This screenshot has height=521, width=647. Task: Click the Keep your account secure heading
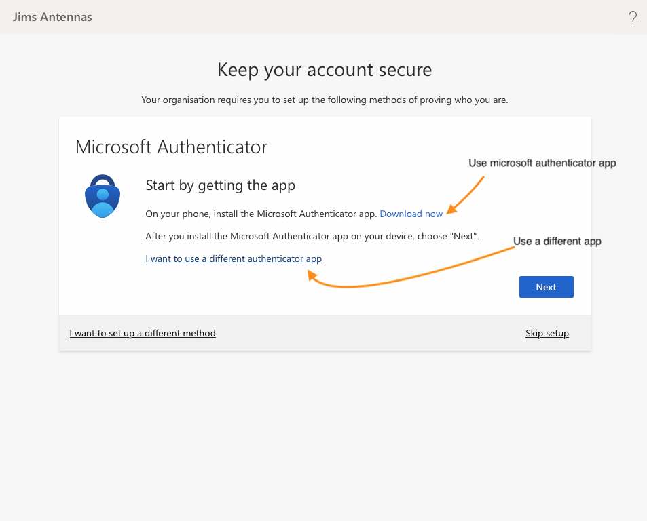tap(325, 70)
